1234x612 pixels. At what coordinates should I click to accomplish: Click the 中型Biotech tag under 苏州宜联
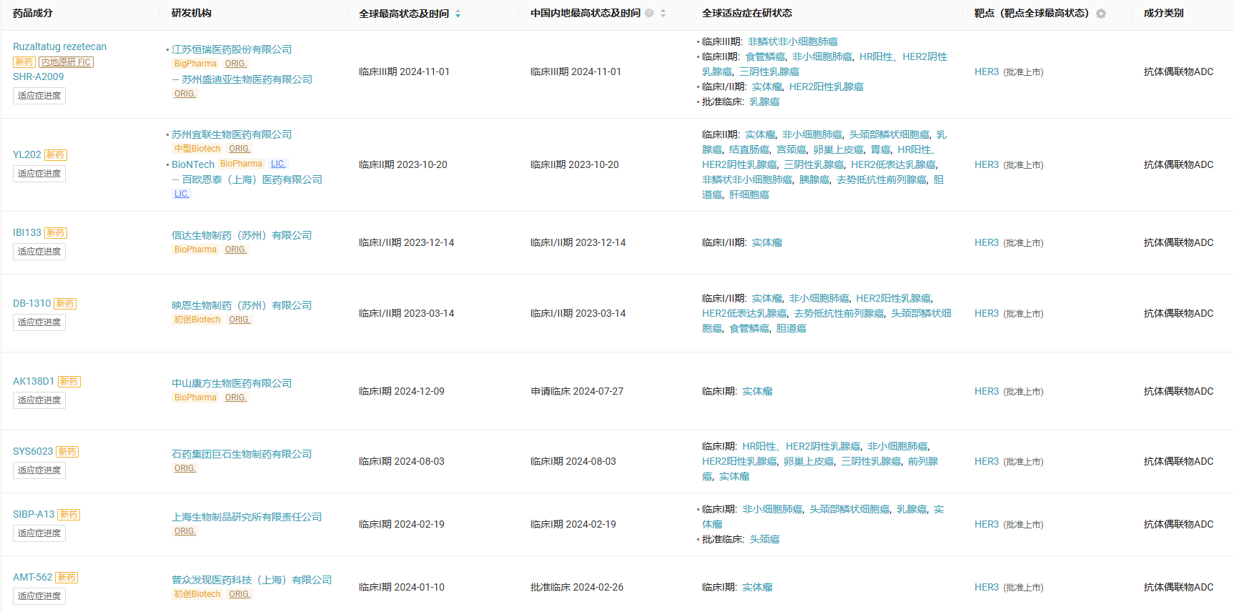tap(197, 149)
